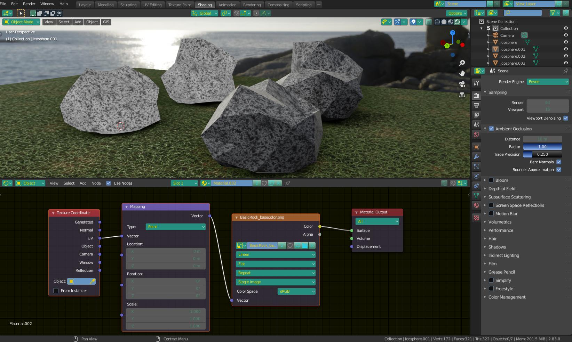Toggle Viewport Denoising checkbox
572x342 pixels.
[x=566, y=118]
